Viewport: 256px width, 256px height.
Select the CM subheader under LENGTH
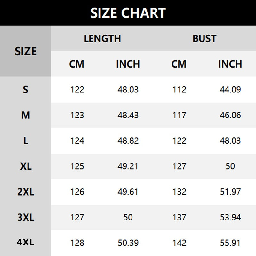click(x=77, y=64)
